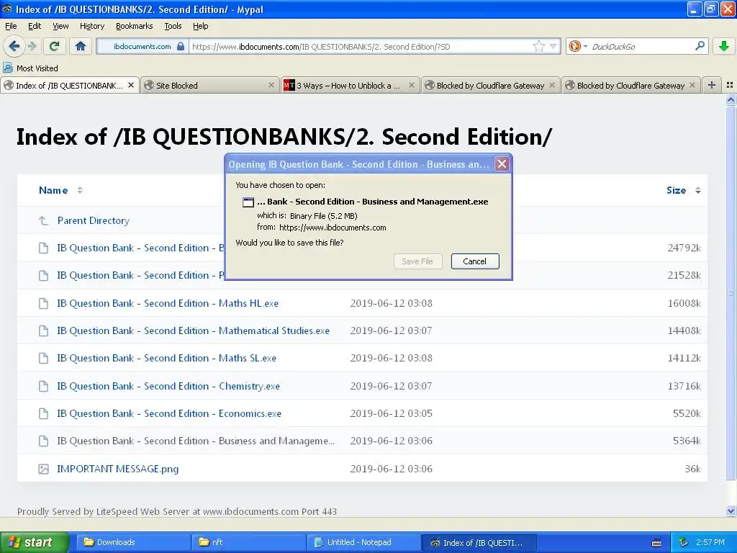Close the Site Blocked tab
This screenshot has height=553, width=737.
tap(271, 85)
